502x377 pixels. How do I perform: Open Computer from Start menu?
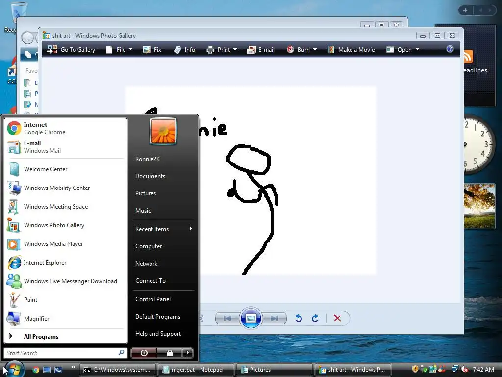click(x=163, y=246)
